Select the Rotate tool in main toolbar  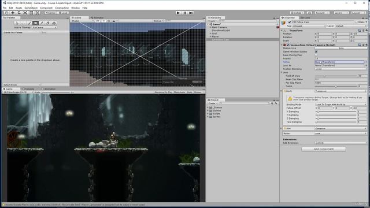pos(19,13)
